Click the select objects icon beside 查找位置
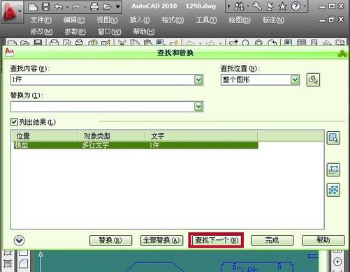Image resolution: width=350 pixels, height=272 pixels. coord(313,80)
